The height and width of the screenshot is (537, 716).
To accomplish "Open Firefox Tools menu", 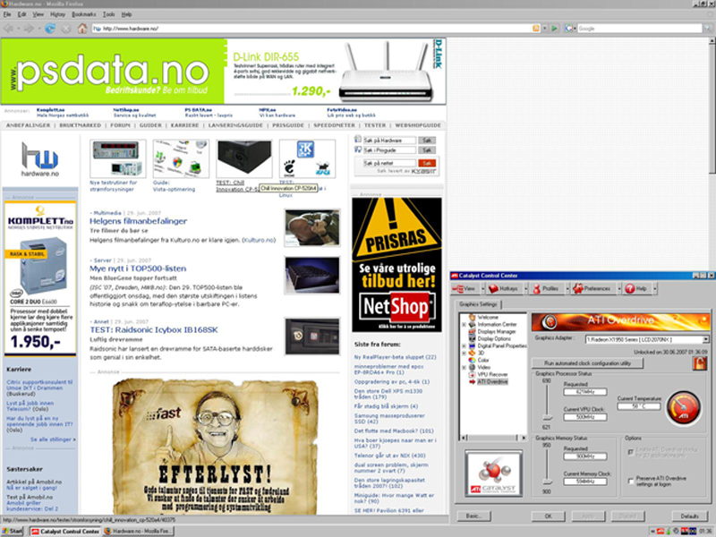I will tap(108, 14).
